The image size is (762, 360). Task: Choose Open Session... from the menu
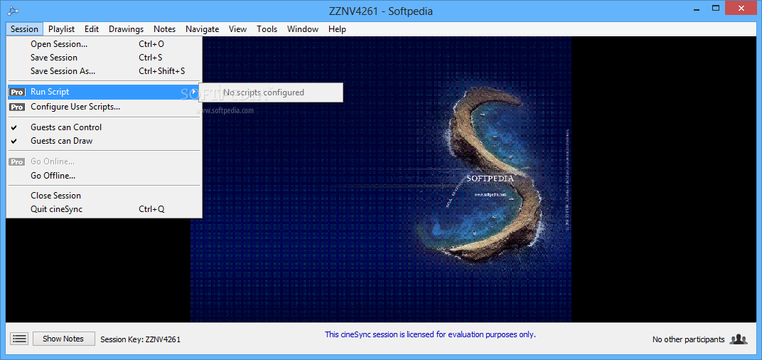tap(104, 44)
